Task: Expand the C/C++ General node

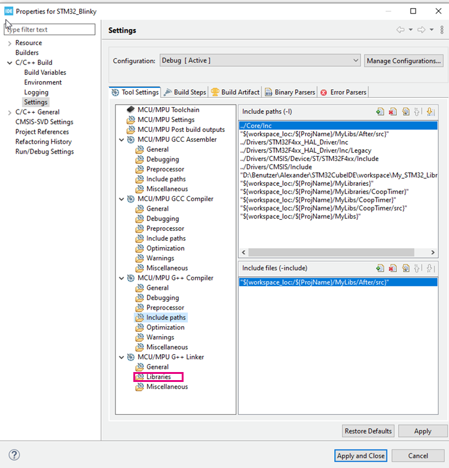Action: click(x=9, y=113)
